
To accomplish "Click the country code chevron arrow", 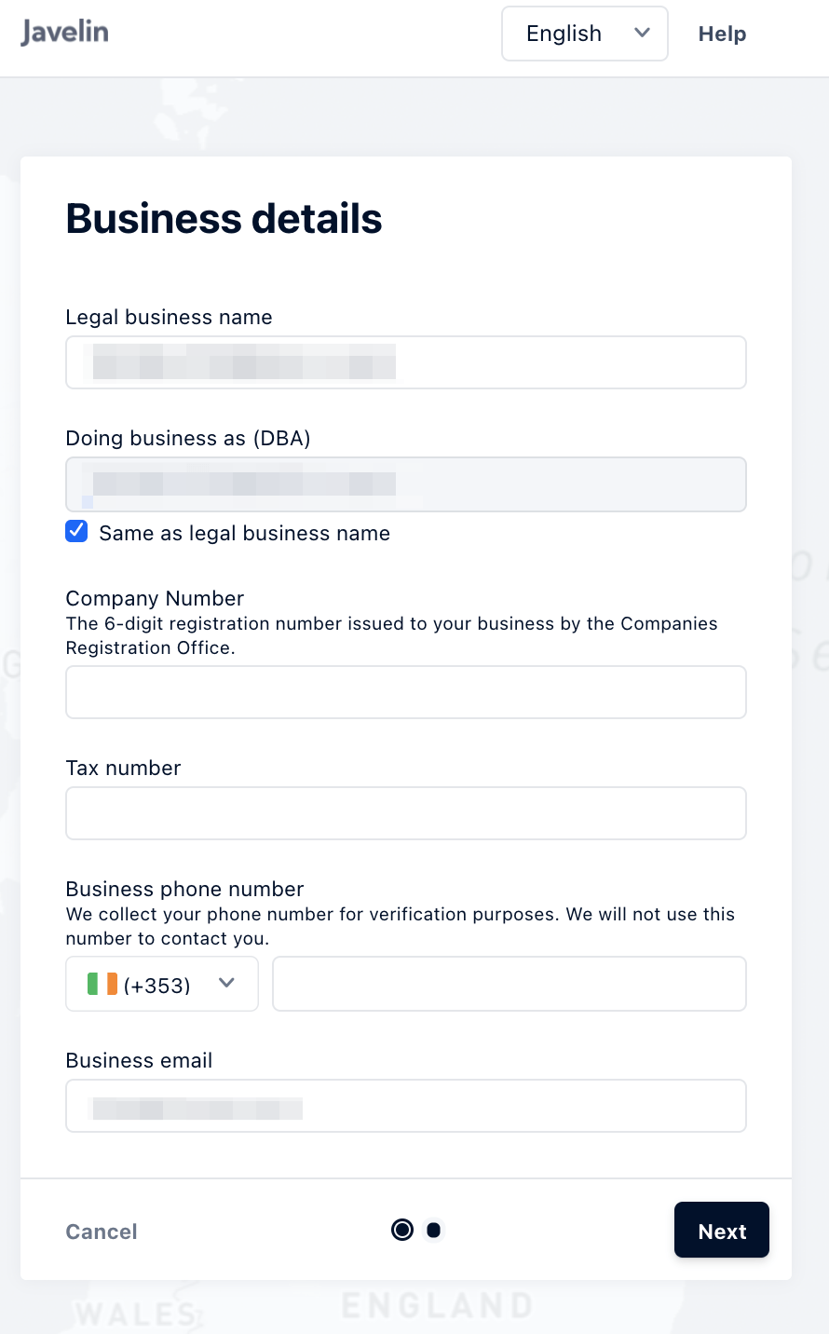I will pos(226,983).
